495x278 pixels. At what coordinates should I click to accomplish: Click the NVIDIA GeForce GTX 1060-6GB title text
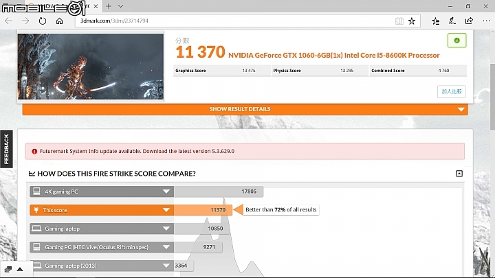pyautogui.click(x=333, y=56)
